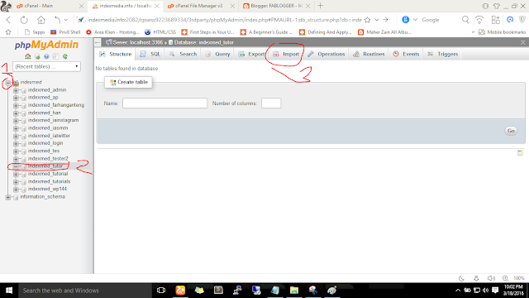
Task: Open the Query tab
Action: point(217,54)
